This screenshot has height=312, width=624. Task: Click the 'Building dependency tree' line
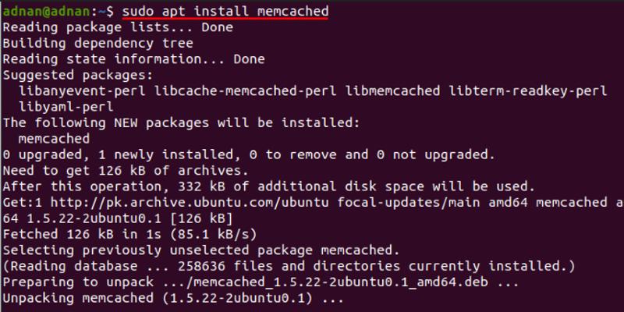point(98,44)
